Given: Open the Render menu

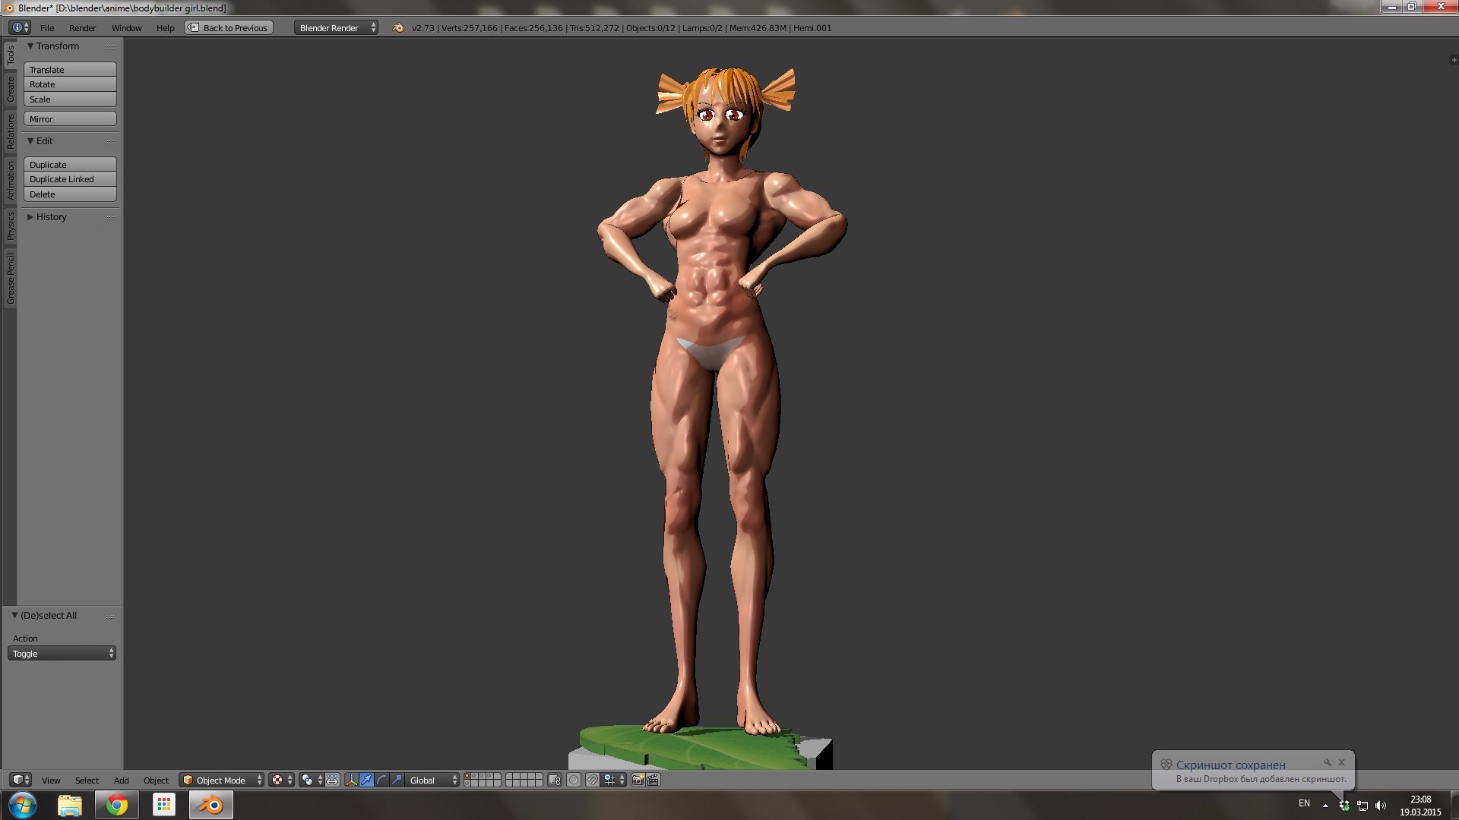Looking at the screenshot, I should [82, 28].
